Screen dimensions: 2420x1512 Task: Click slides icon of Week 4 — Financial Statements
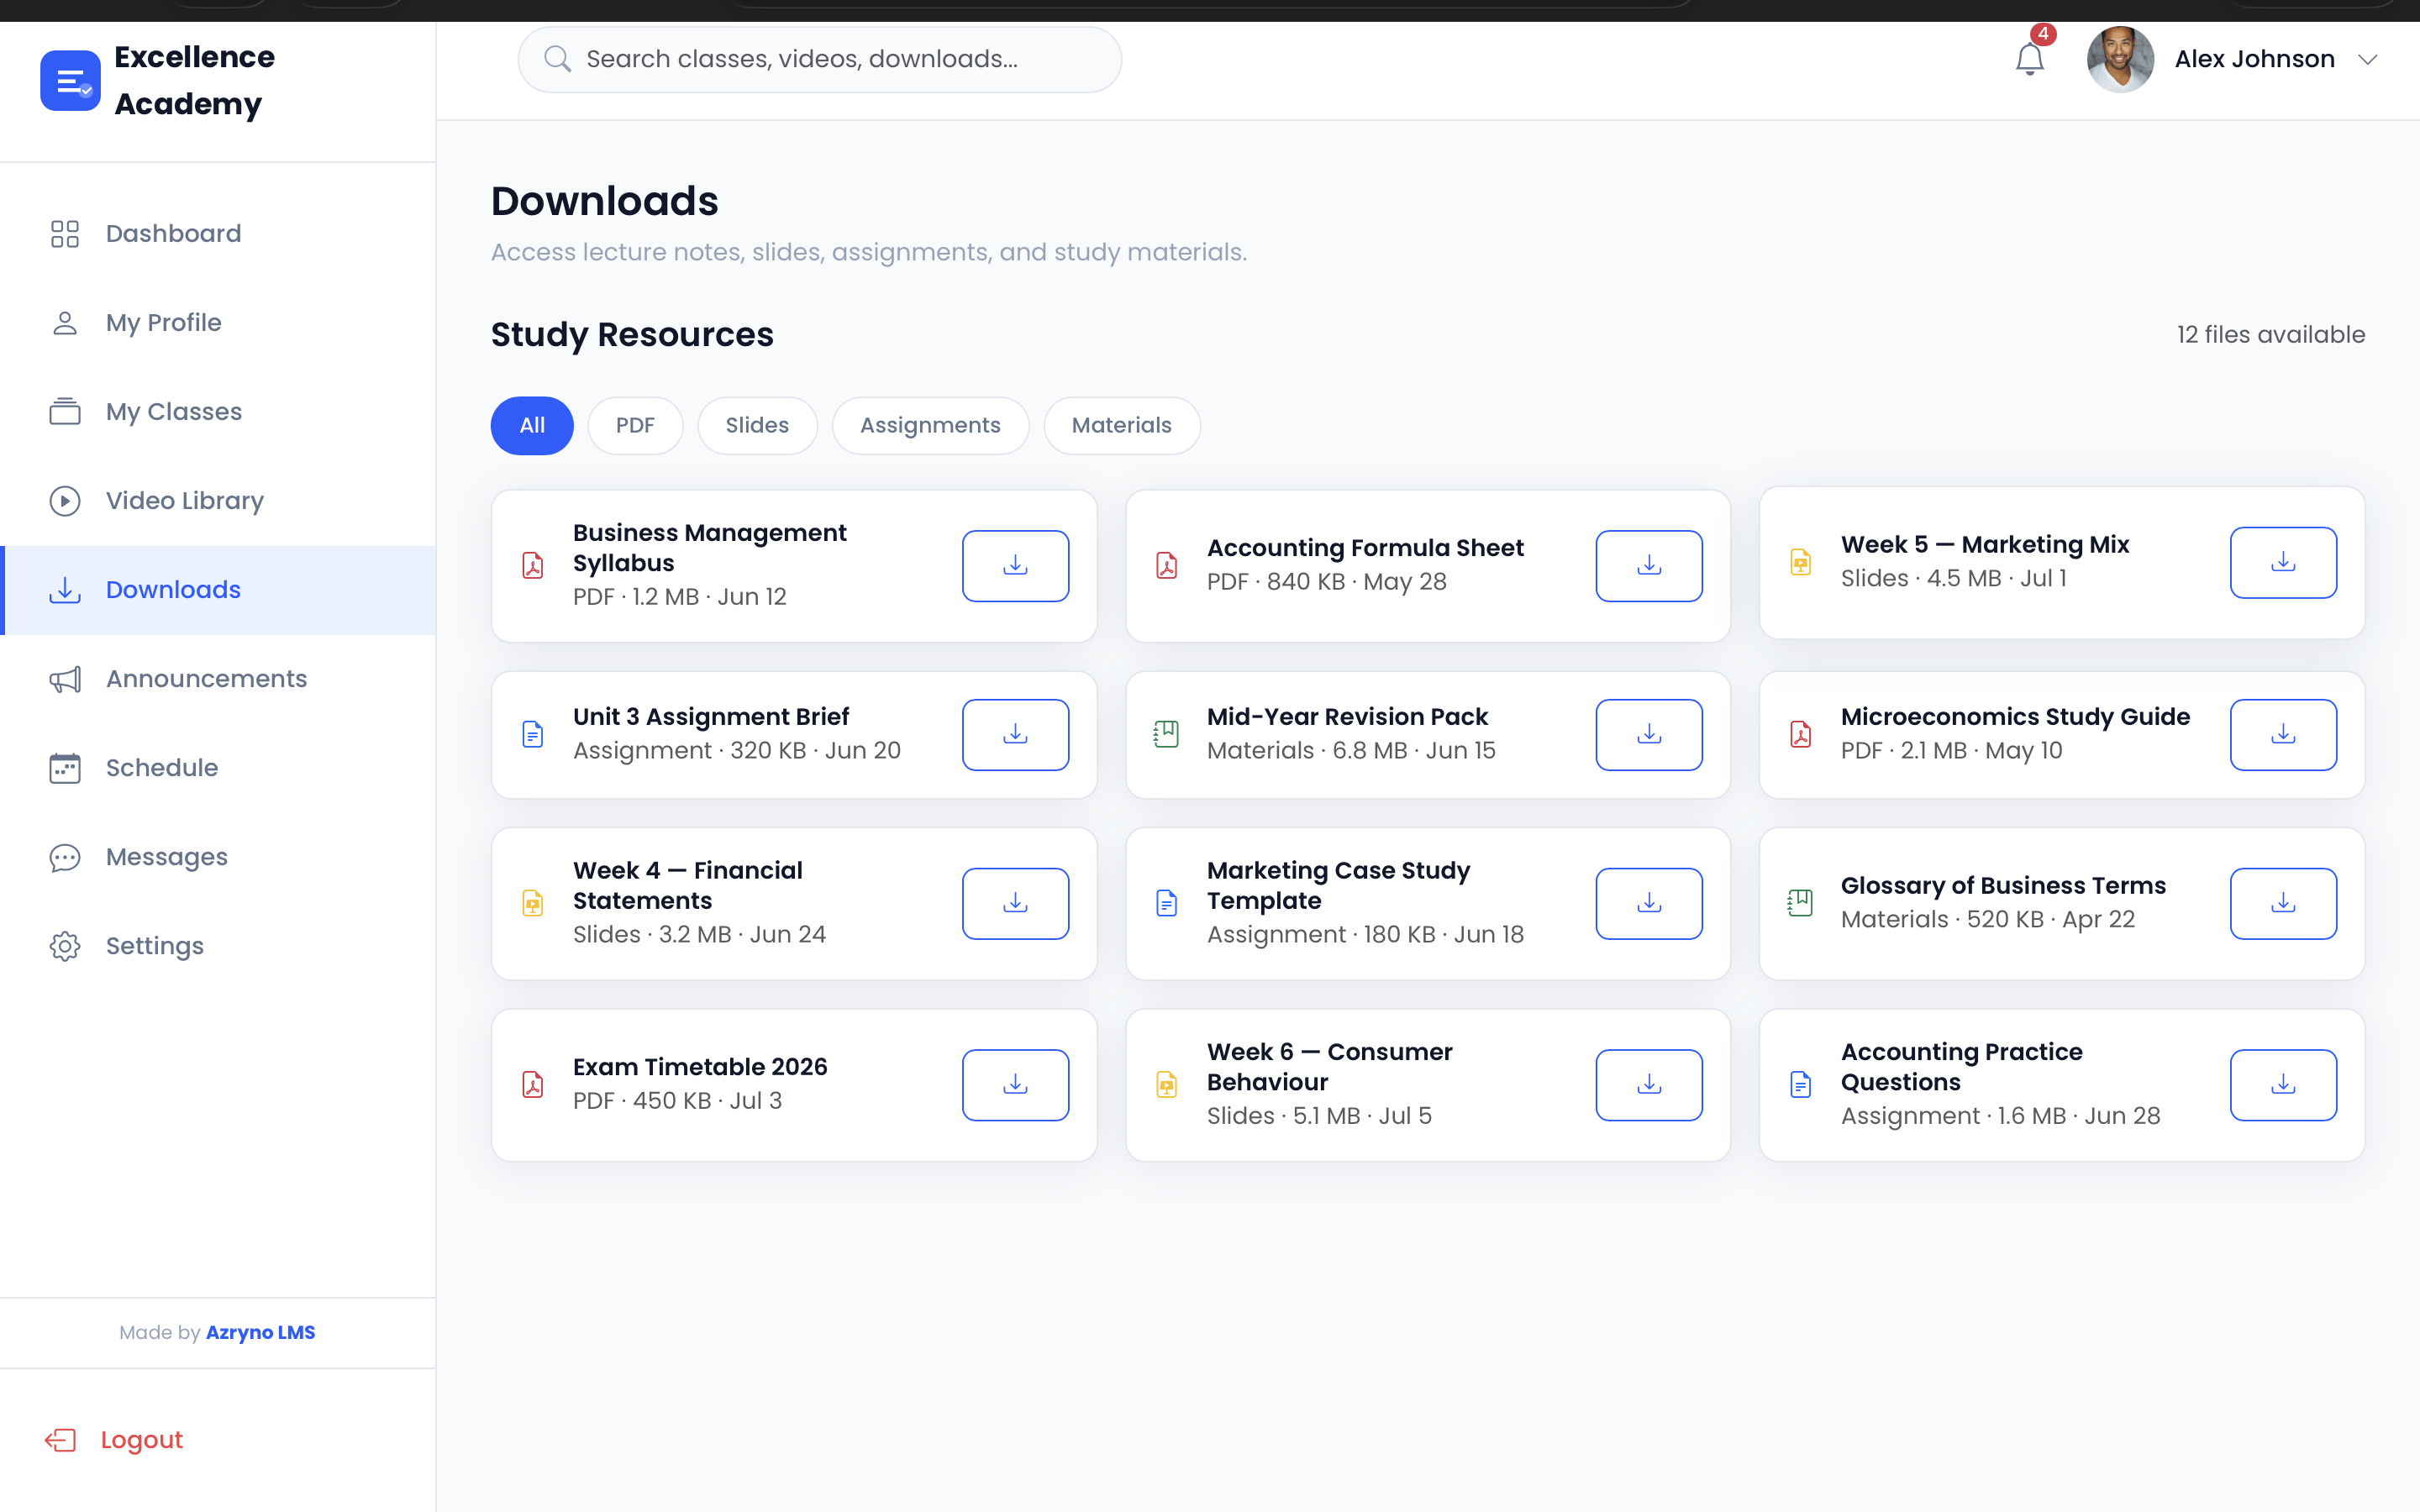click(533, 903)
